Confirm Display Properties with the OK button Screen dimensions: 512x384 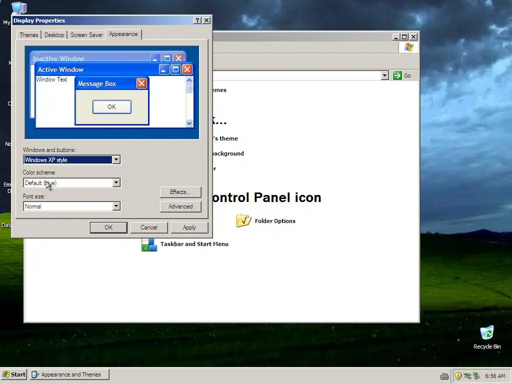[x=108, y=227]
